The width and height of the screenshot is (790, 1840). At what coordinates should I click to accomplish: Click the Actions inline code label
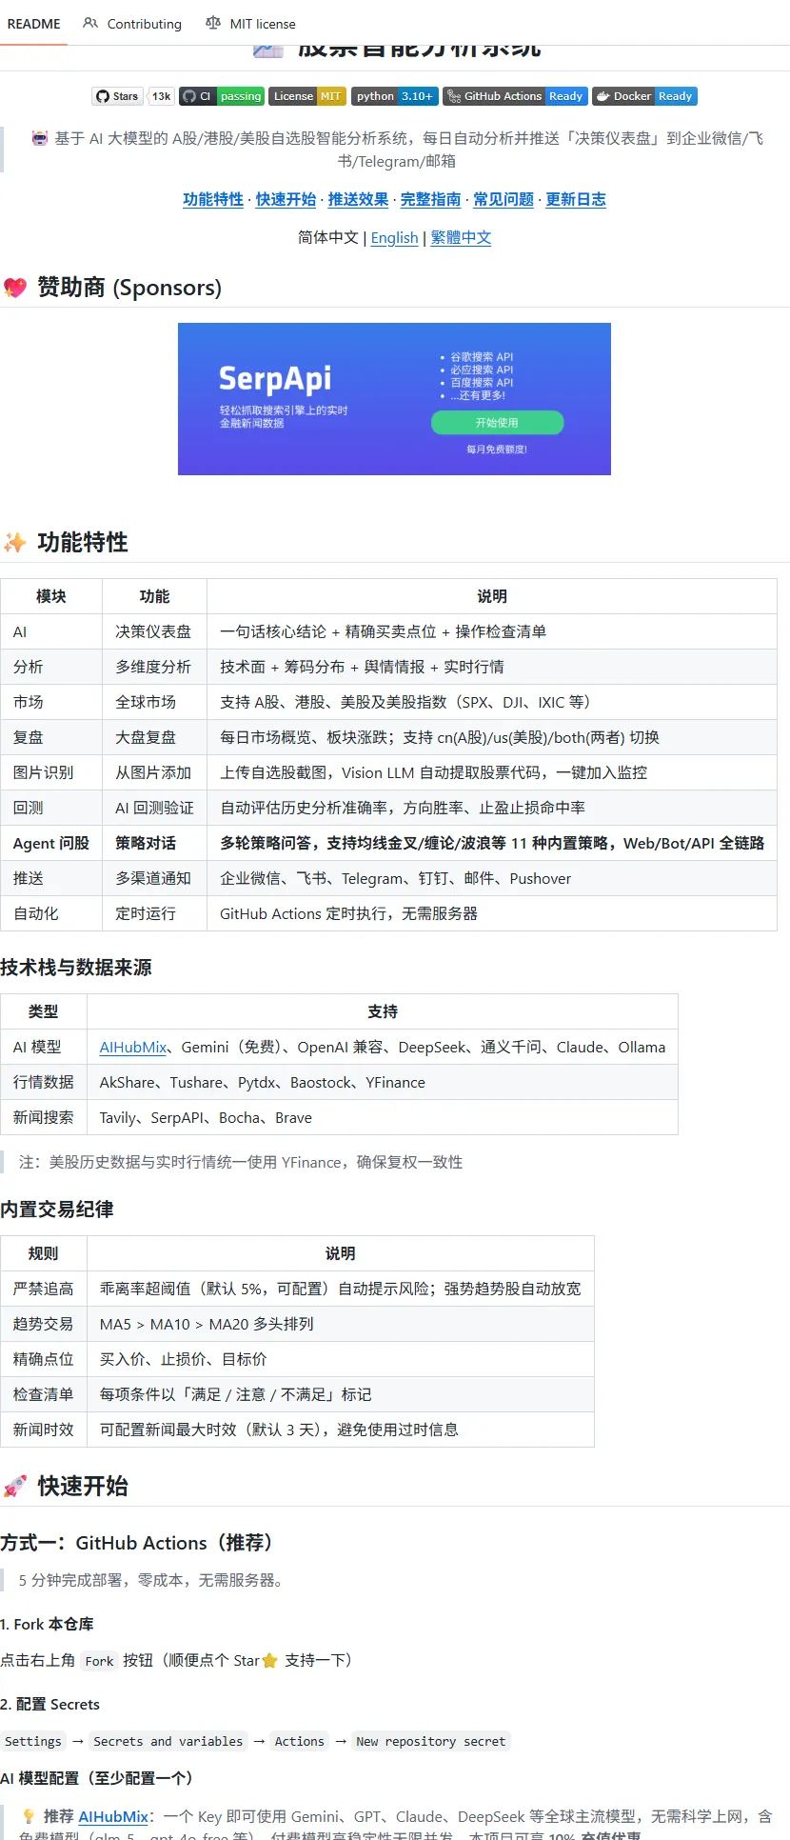pyautogui.click(x=299, y=1741)
